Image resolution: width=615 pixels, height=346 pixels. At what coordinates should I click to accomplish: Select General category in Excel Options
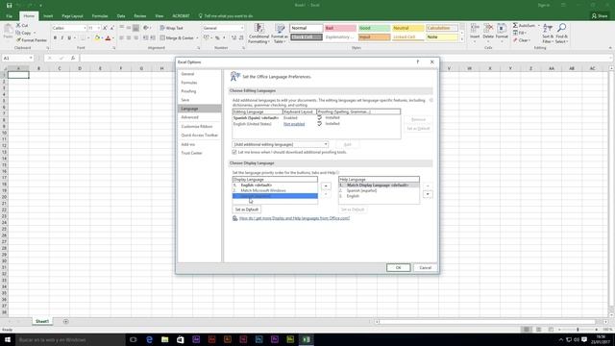coord(199,74)
